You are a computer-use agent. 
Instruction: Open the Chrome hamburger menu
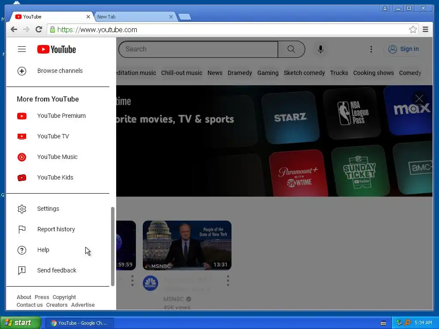[x=425, y=30]
